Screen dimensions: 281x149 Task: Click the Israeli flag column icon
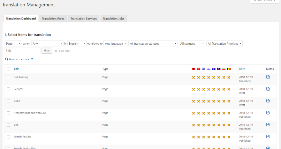[209, 69]
